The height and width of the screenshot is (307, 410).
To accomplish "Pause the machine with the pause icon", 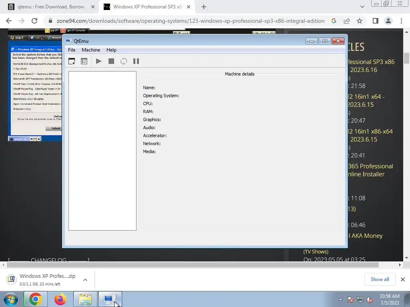I will pyautogui.click(x=136, y=61).
